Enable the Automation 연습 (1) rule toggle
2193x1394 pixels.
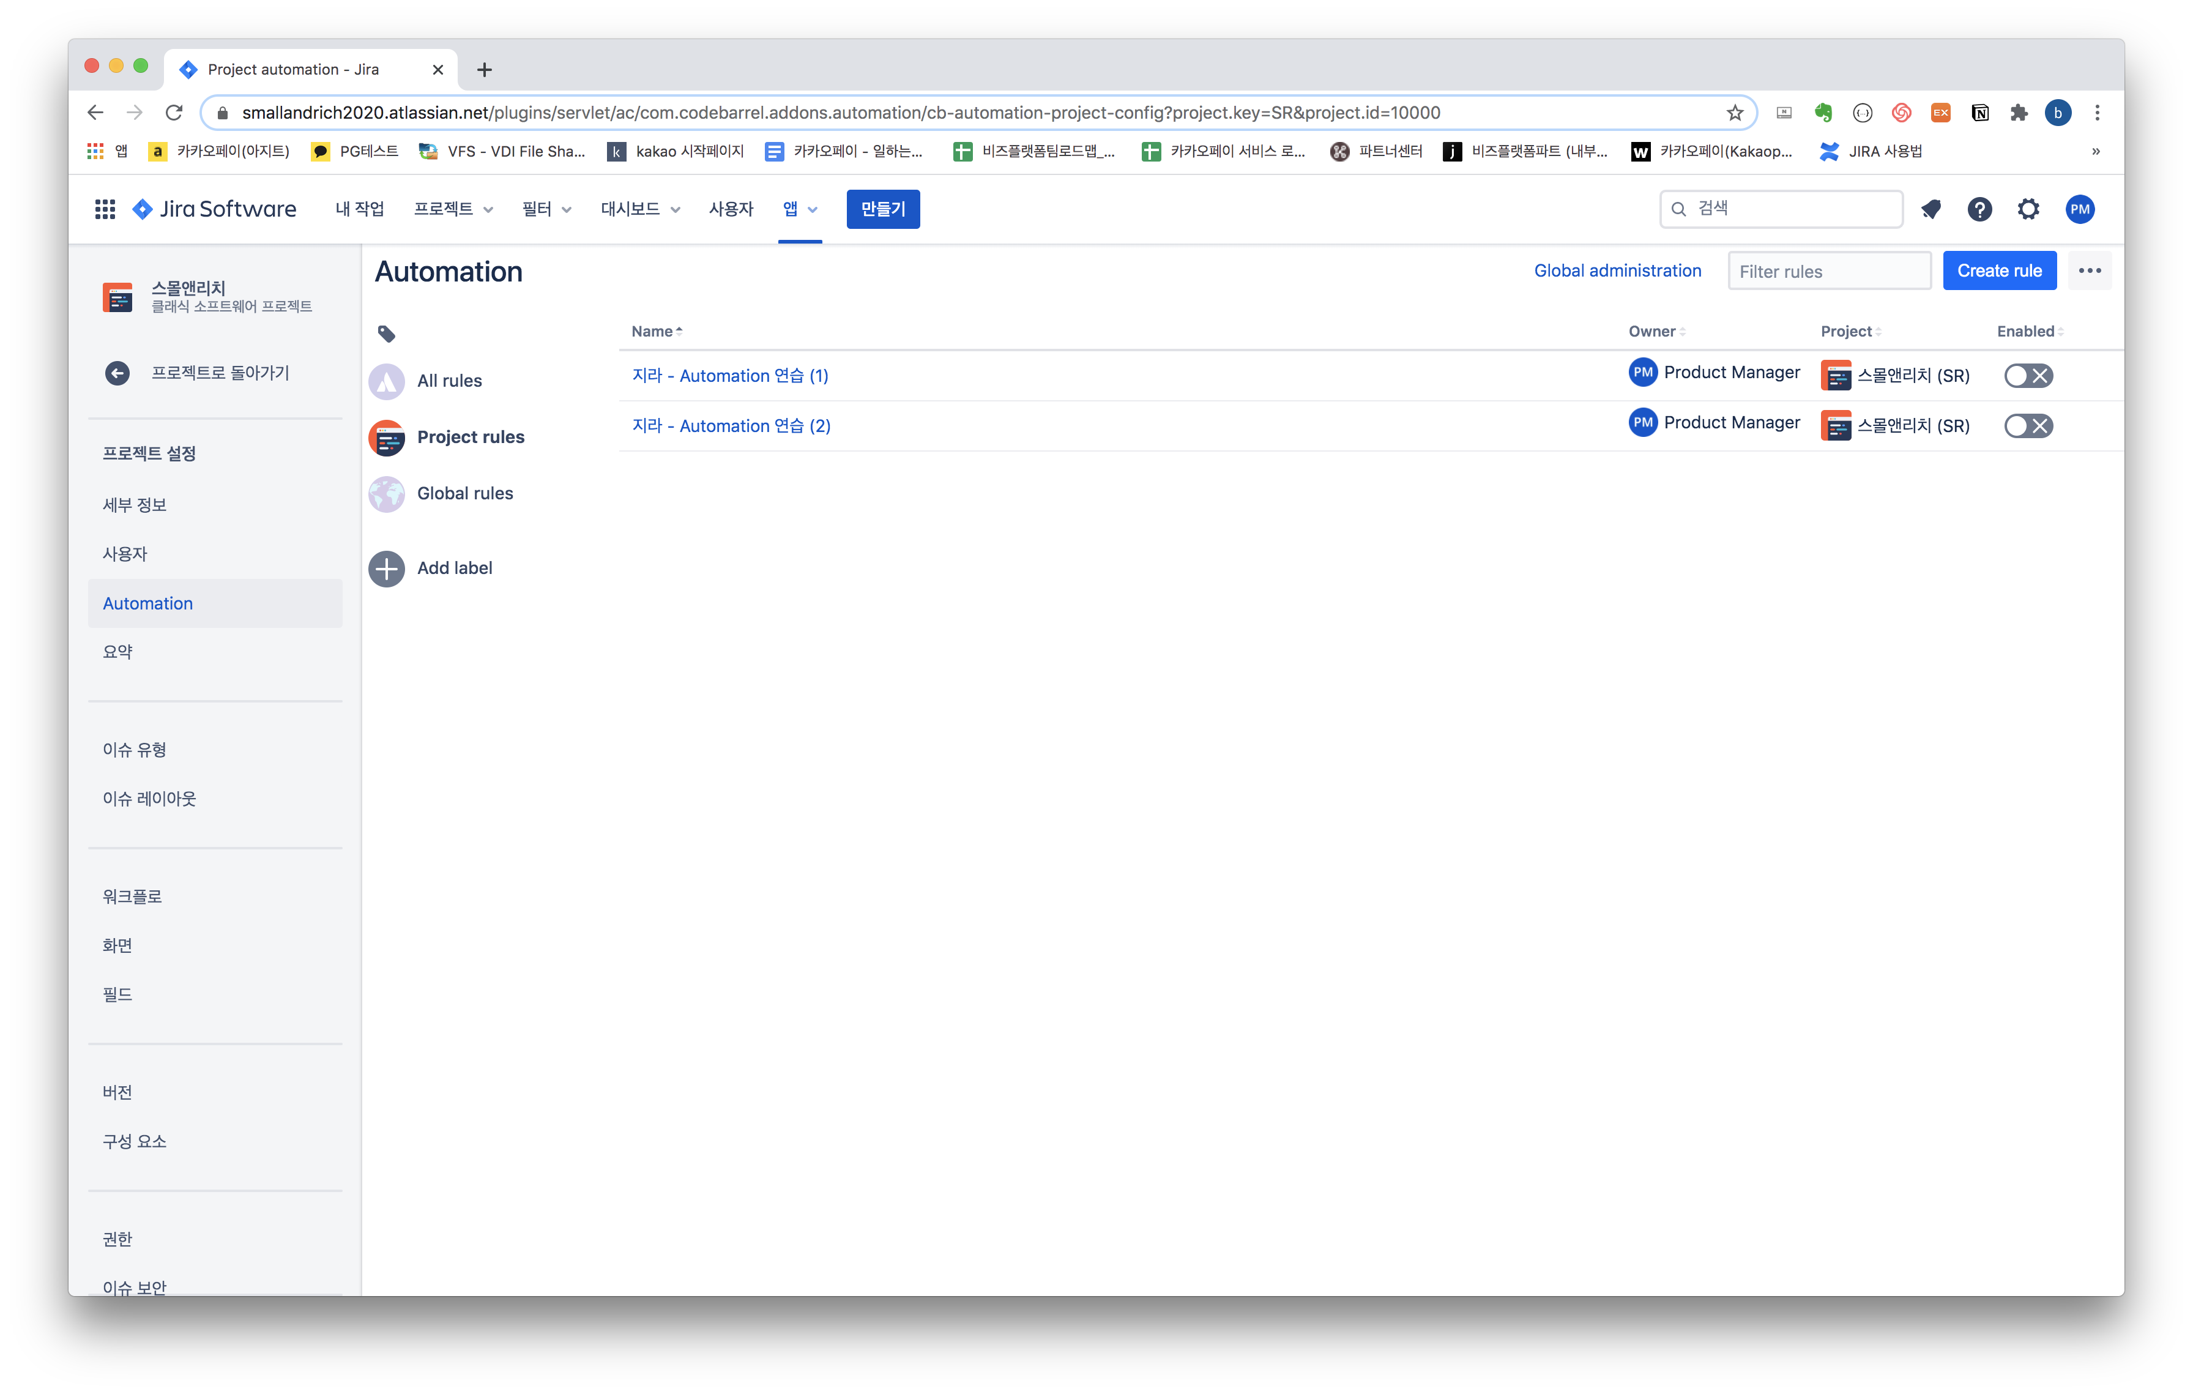point(2028,376)
